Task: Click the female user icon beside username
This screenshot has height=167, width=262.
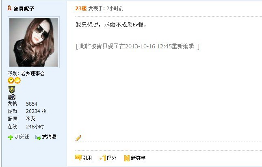Action: (x=9, y=8)
